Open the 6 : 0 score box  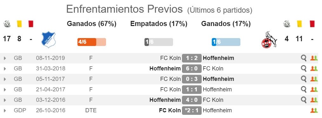(191, 69)
